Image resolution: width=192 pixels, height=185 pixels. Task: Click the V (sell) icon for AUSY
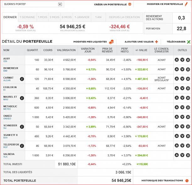coord(182,60)
